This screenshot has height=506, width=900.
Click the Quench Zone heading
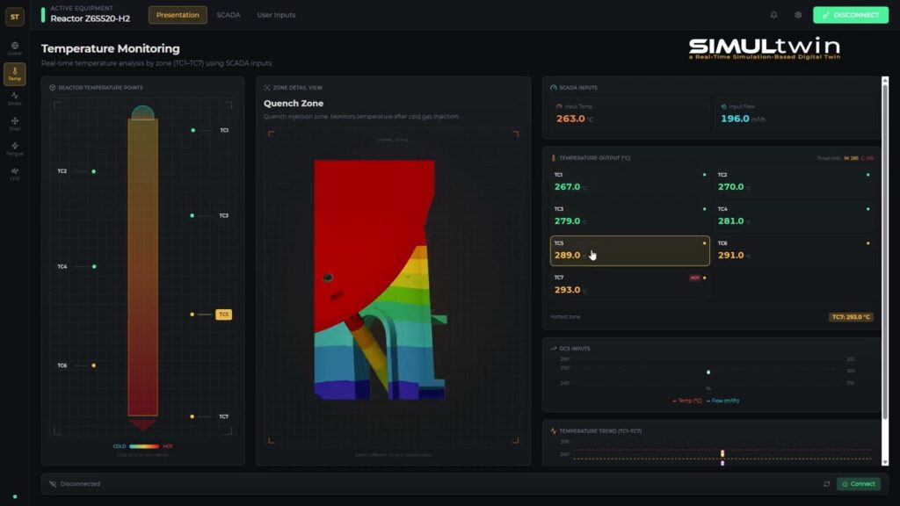tap(294, 104)
